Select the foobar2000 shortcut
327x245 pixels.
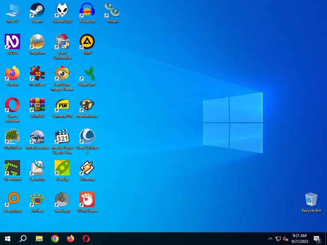tap(62, 13)
